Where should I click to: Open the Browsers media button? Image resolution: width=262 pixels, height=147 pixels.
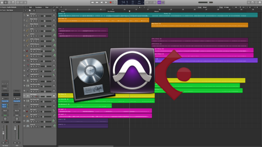click(x=260, y=2)
